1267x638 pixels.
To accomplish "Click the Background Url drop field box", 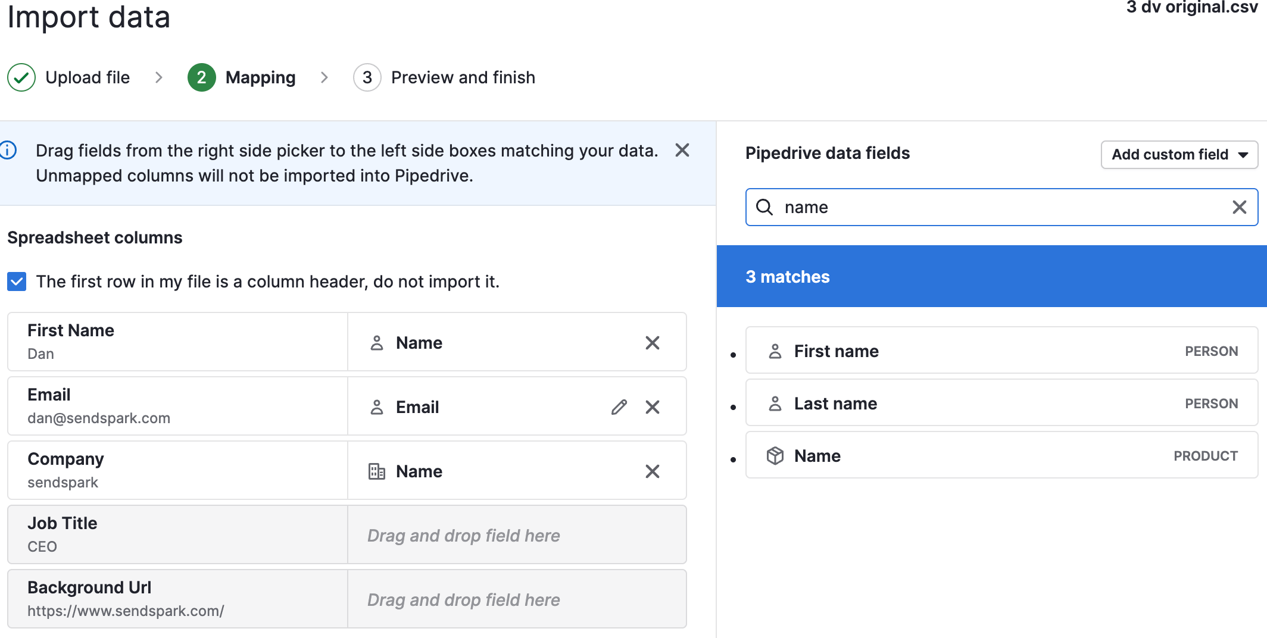I will click(x=517, y=599).
